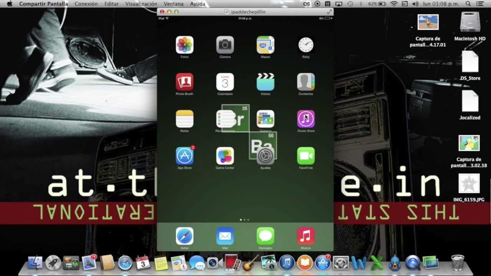
Task: Open Notification Center list icon
Action: pos(480,4)
